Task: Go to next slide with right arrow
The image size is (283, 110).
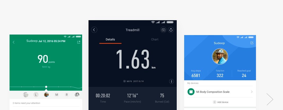Action: [270, 99]
